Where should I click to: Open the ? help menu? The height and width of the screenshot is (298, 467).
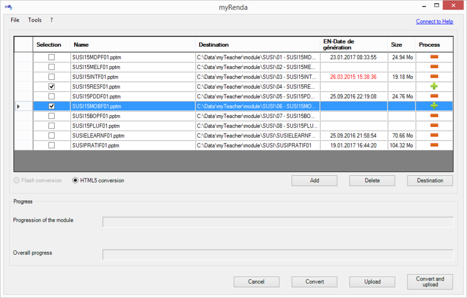pos(52,20)
